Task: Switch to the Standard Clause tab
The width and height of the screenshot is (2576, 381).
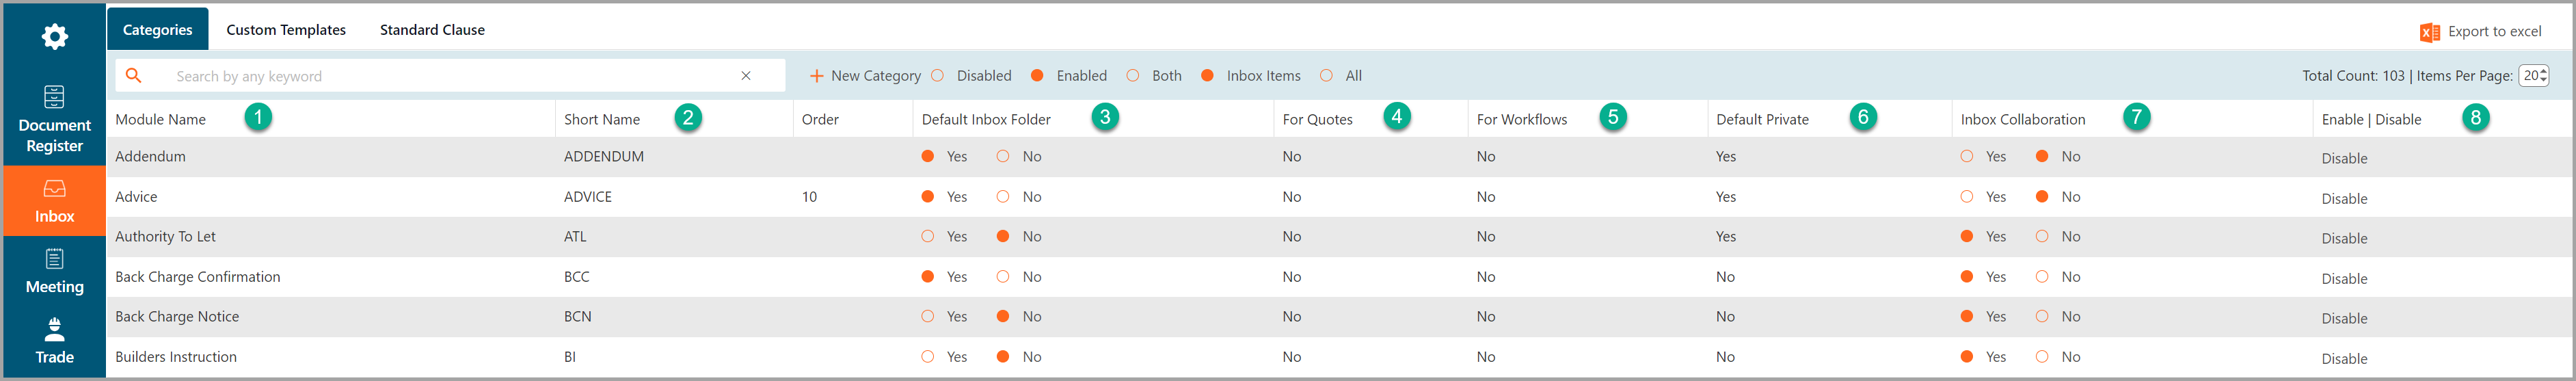Action: pyautogui.click(x=432, y=30)
